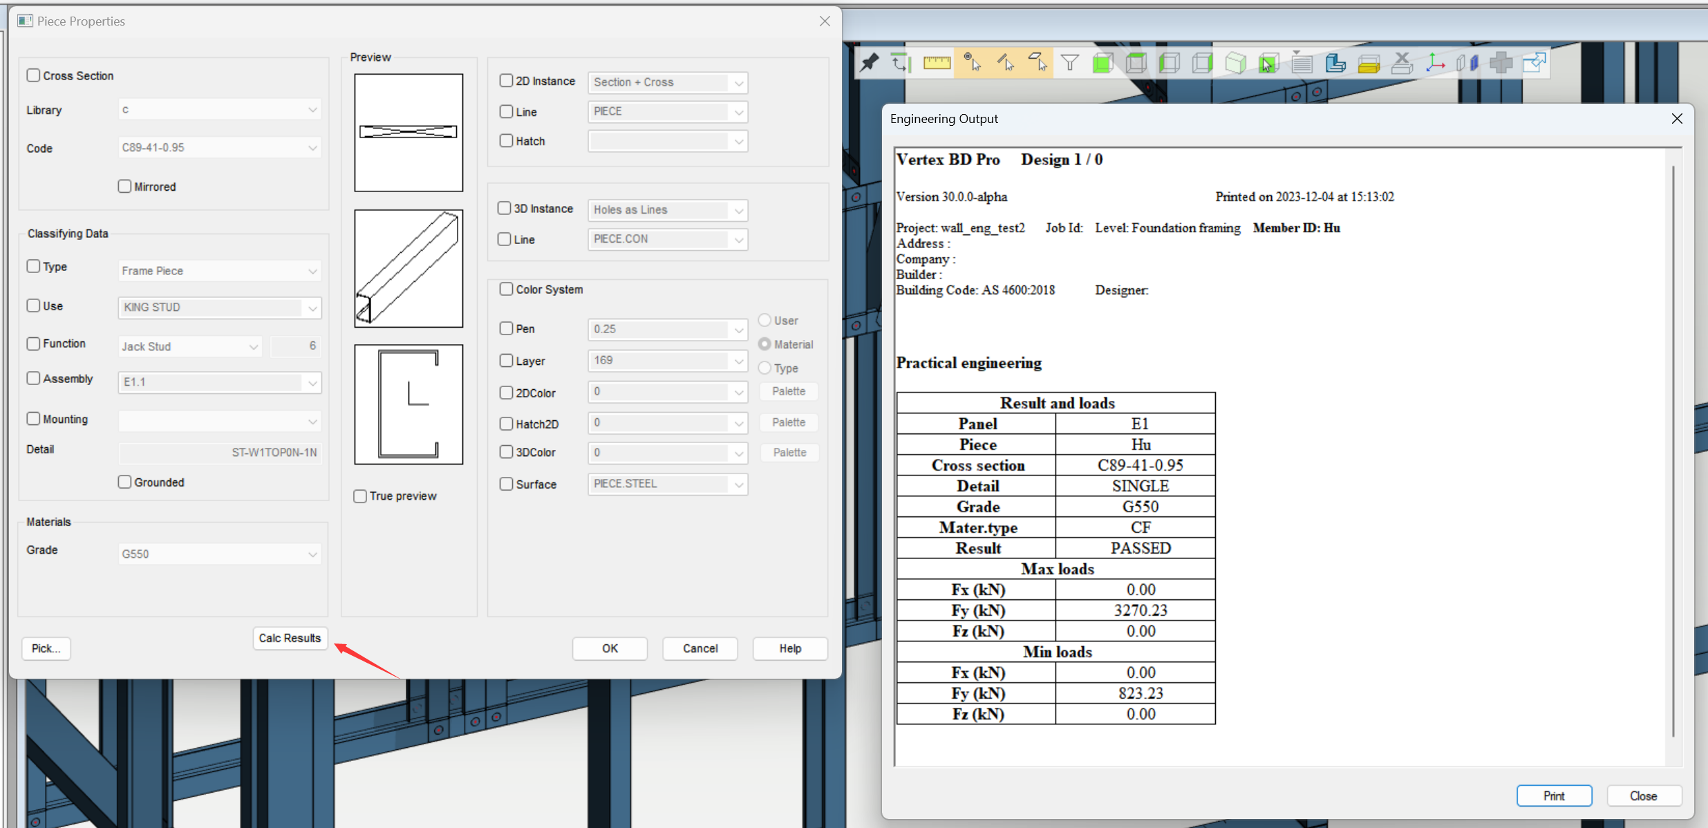The height and width of the screenshot is (828, 1708).
Task: Select the filter funnel tool
Action: 1070,62
